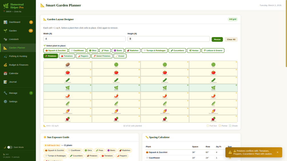Expand the Manage menu item
Image resolution: width=287 pixels, height=161 pixels.
click(13, 93)
